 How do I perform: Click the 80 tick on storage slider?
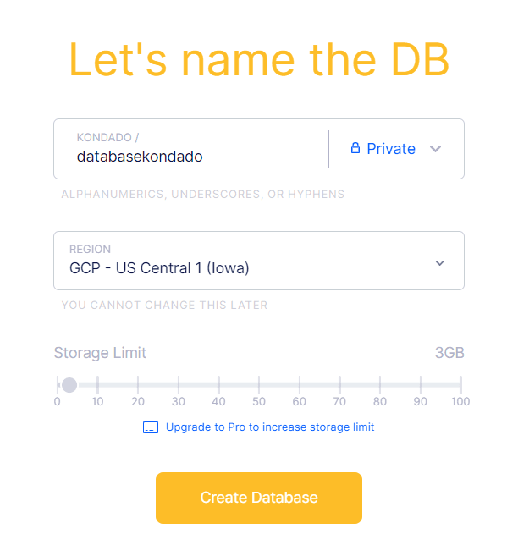380,385
